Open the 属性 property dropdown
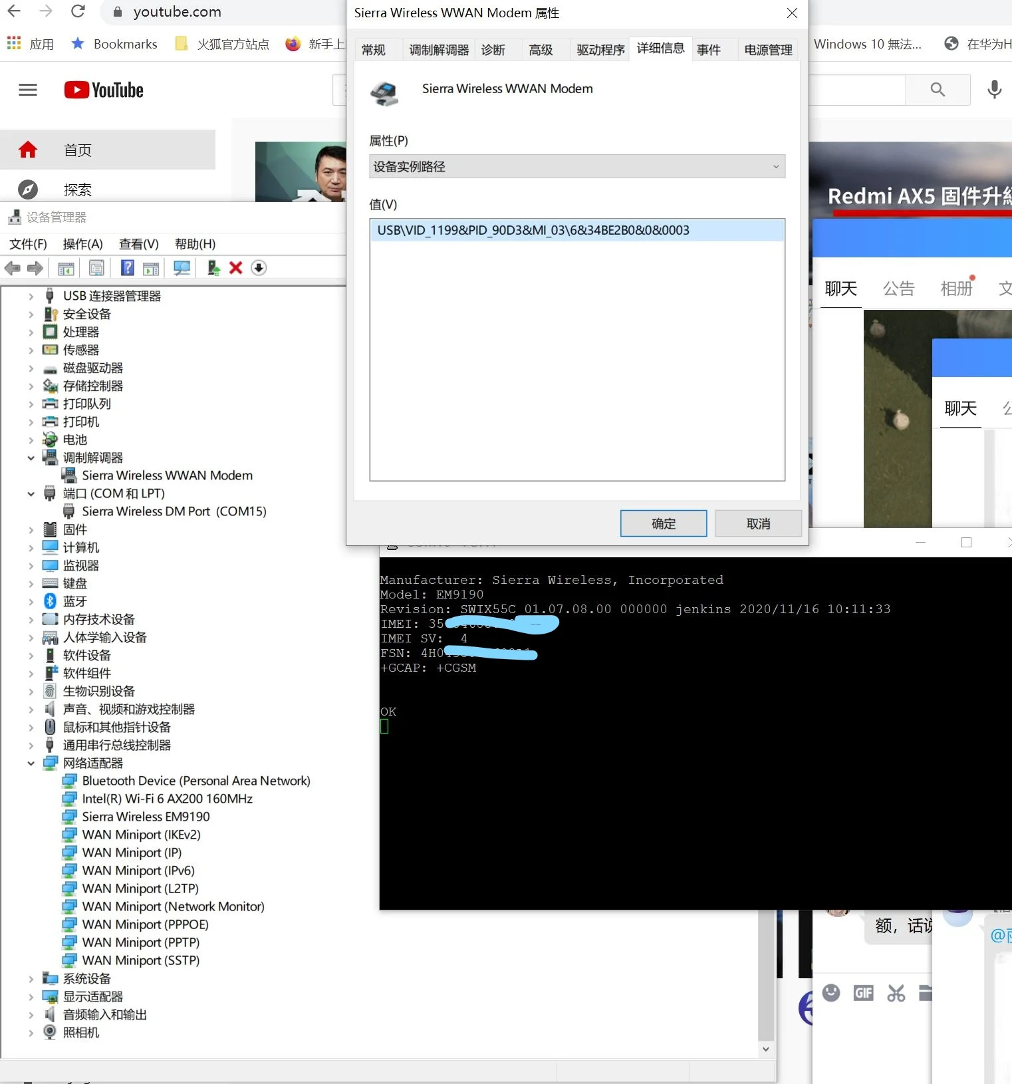 (x=577, y=166)
